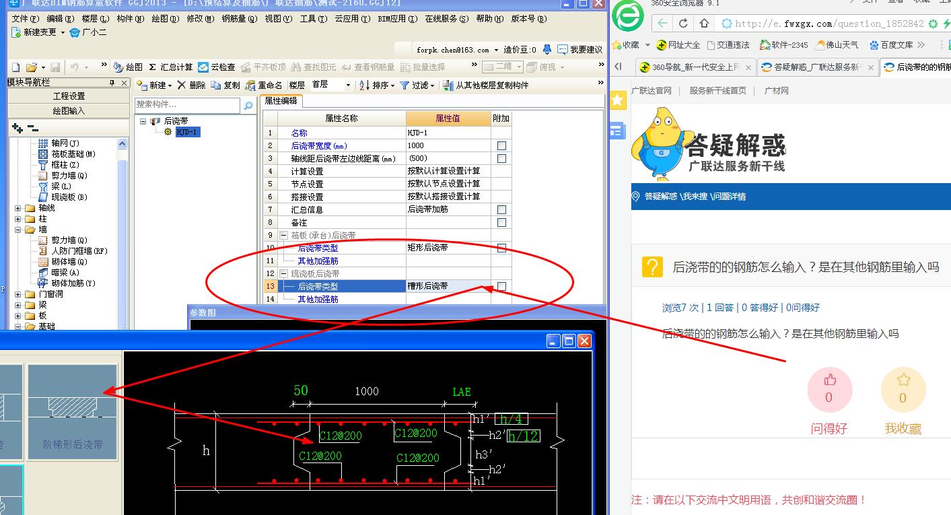Screen dimensions: 951x515
Task: Click the 搜索构件 search field
Action: 187,105
